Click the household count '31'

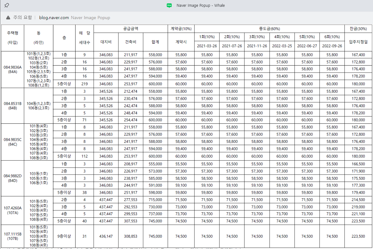point(84,236)
